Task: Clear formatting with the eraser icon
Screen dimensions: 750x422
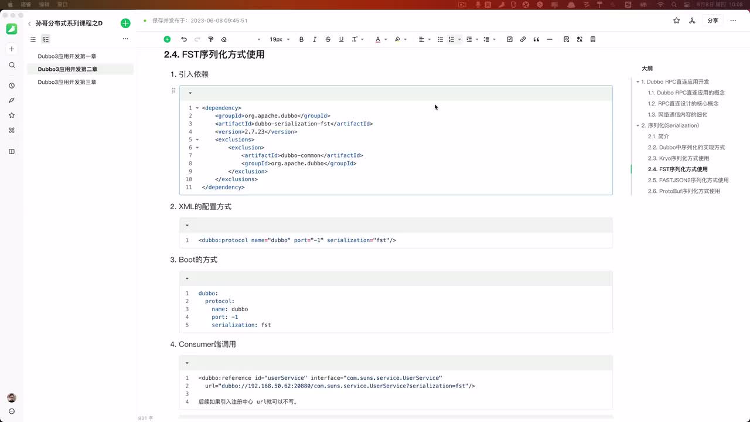Action: pyautogui.click(x=224, y=39)
